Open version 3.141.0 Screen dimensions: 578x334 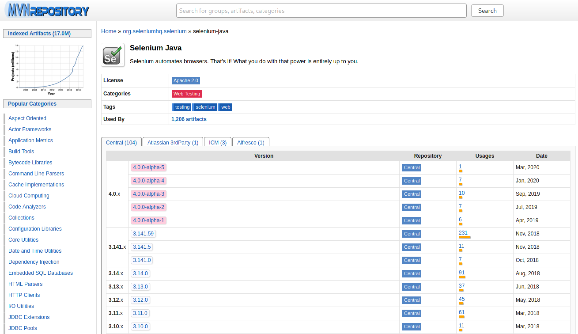coord(142,260)
